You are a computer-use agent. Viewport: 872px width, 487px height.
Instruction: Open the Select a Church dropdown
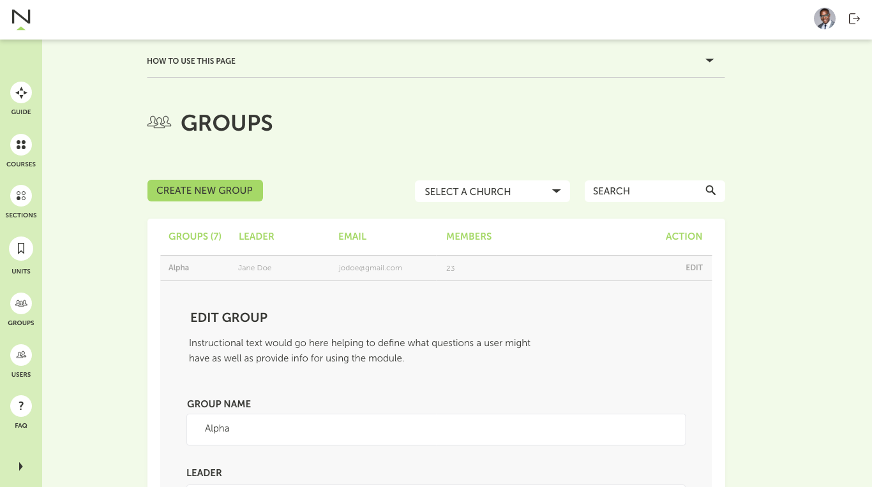pyautogui.click(x=492, y=191)
